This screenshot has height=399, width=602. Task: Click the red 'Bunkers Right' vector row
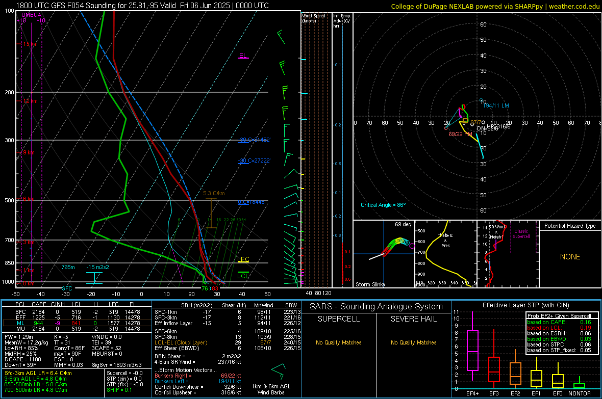point(198,376)
